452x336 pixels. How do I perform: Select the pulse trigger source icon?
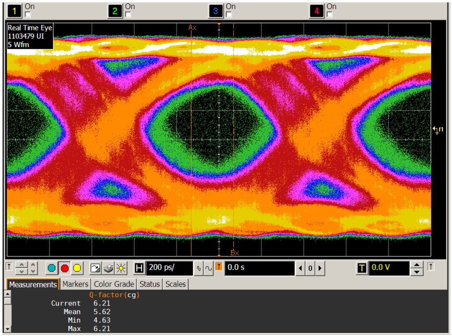coord(199,268)
